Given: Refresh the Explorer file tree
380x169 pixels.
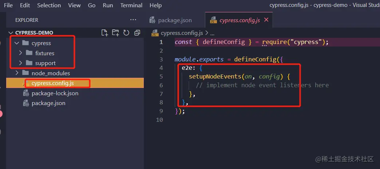Looking at the screenshot, I should coord(126,33).
